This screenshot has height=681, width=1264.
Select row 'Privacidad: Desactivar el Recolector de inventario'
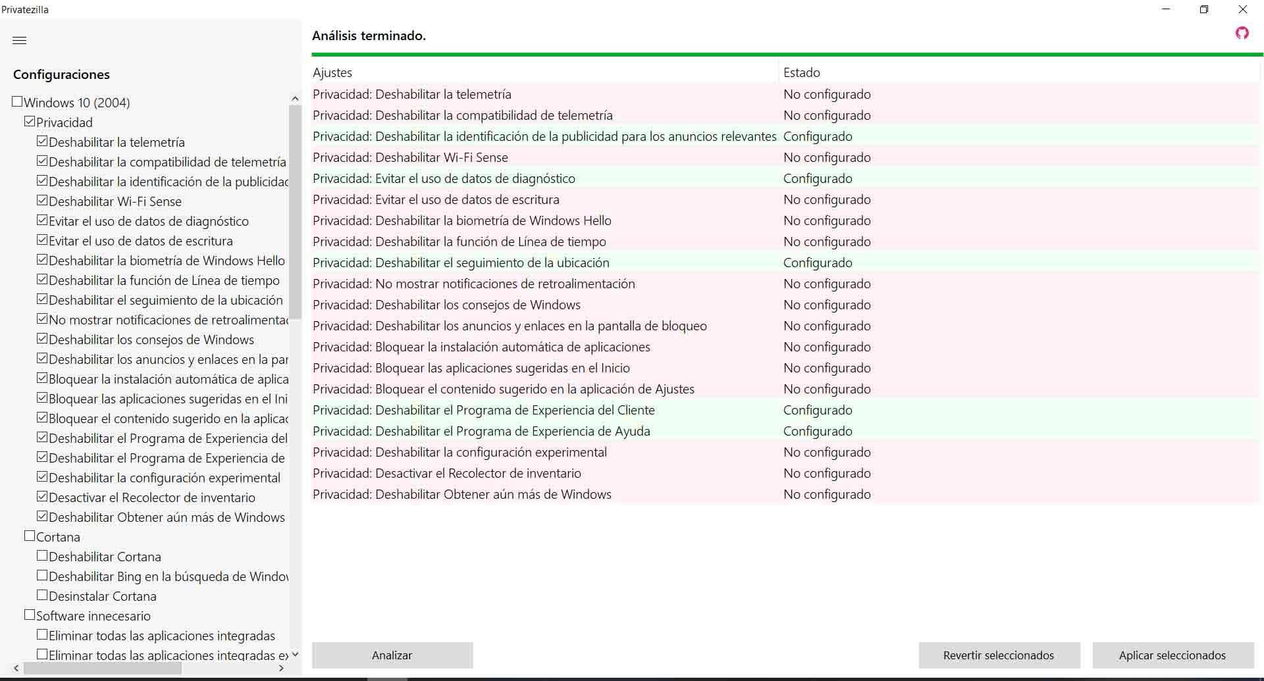pos(786,473)
